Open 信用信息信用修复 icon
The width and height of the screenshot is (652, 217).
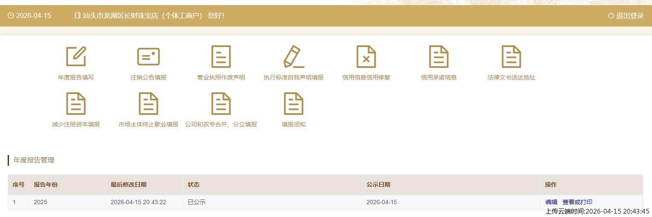pos(366,56)
